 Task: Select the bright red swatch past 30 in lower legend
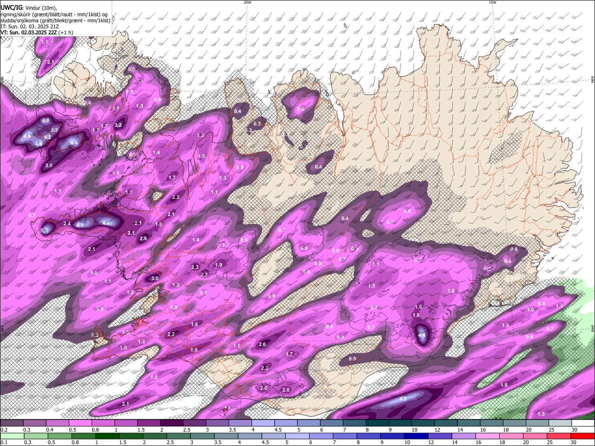tap(582, 436)
